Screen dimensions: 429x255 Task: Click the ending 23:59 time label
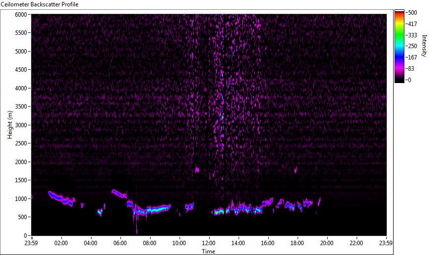click(x=386, y=243)
